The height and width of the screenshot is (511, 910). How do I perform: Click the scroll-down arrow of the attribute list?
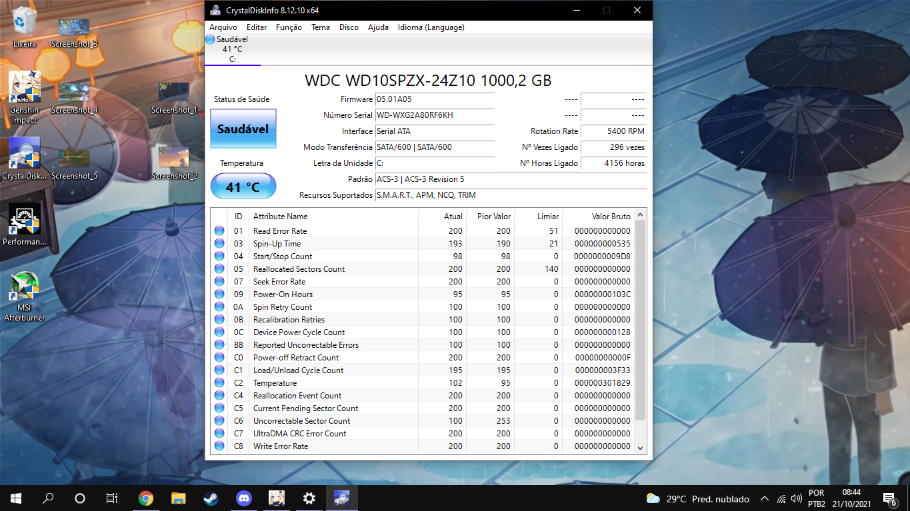tap(641, 448)
